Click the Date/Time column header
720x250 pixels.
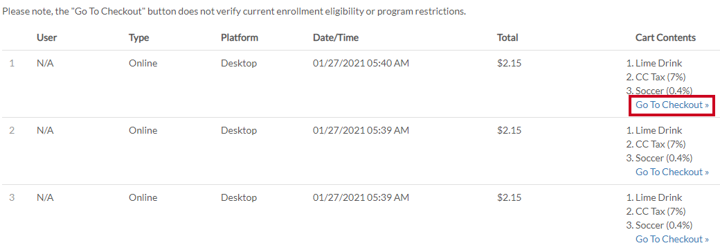coord(336,37)
